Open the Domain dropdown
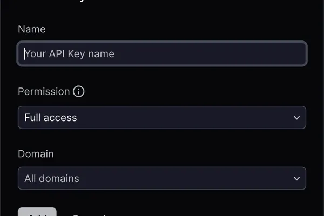 pos(162,178)
